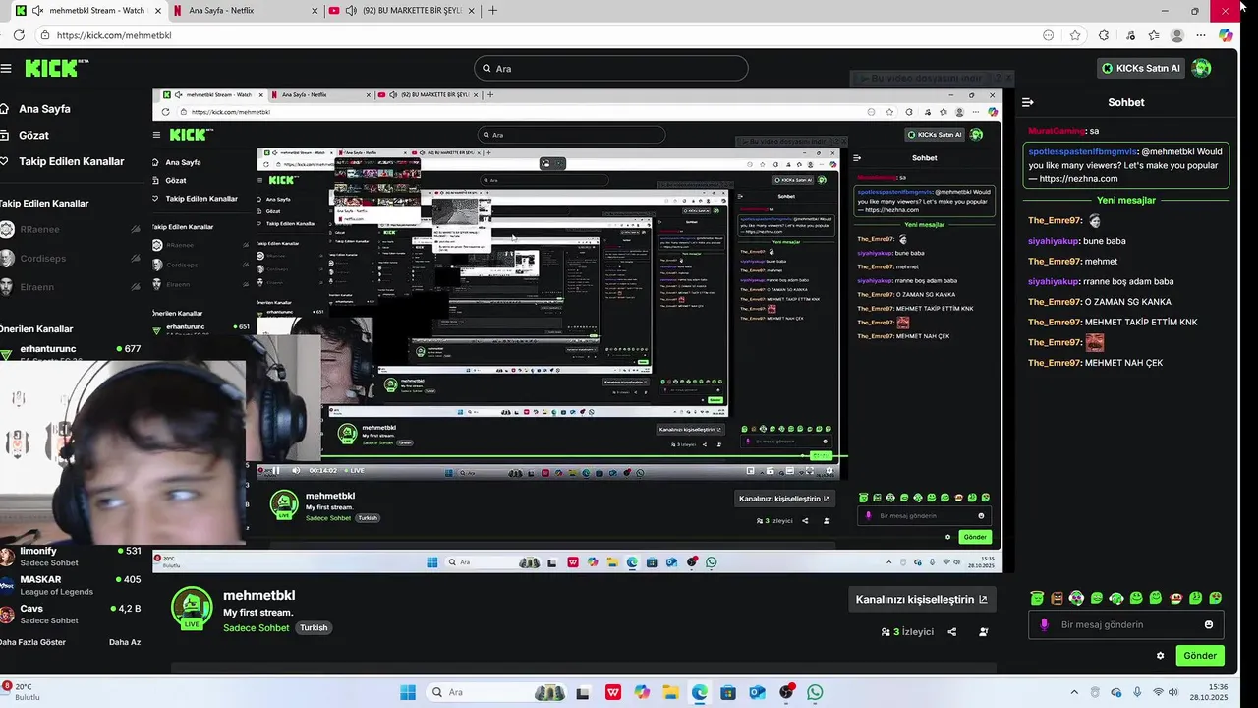
Task: Open the Cordiseps followed channel
Action: (71, 259)
